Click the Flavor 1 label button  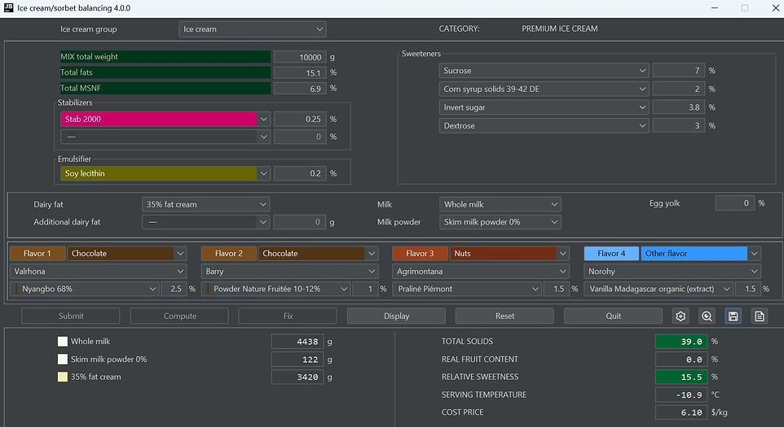click(x=37, y=254)
